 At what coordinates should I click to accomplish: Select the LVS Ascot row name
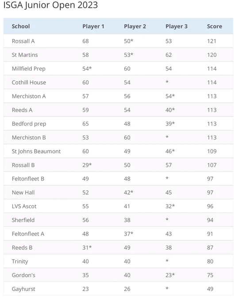click(24, 206)
